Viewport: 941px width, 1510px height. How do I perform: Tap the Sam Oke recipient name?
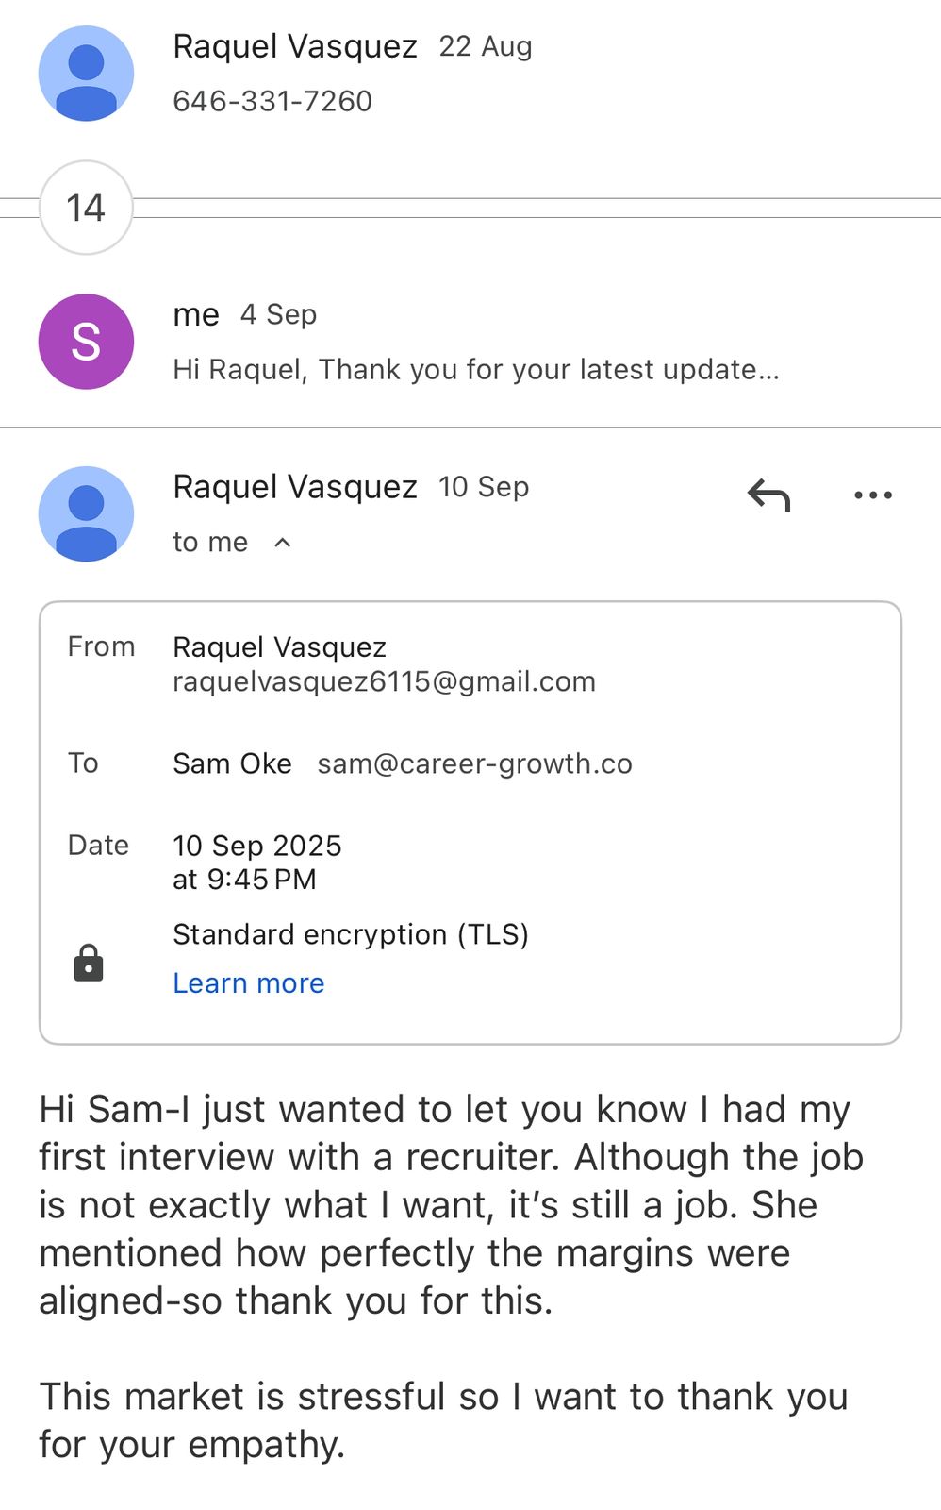click(x=232, y=763)
